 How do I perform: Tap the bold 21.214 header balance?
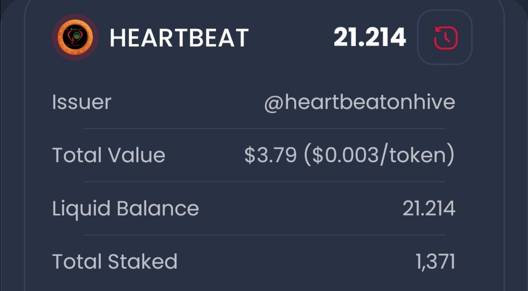tap(370, 37)
